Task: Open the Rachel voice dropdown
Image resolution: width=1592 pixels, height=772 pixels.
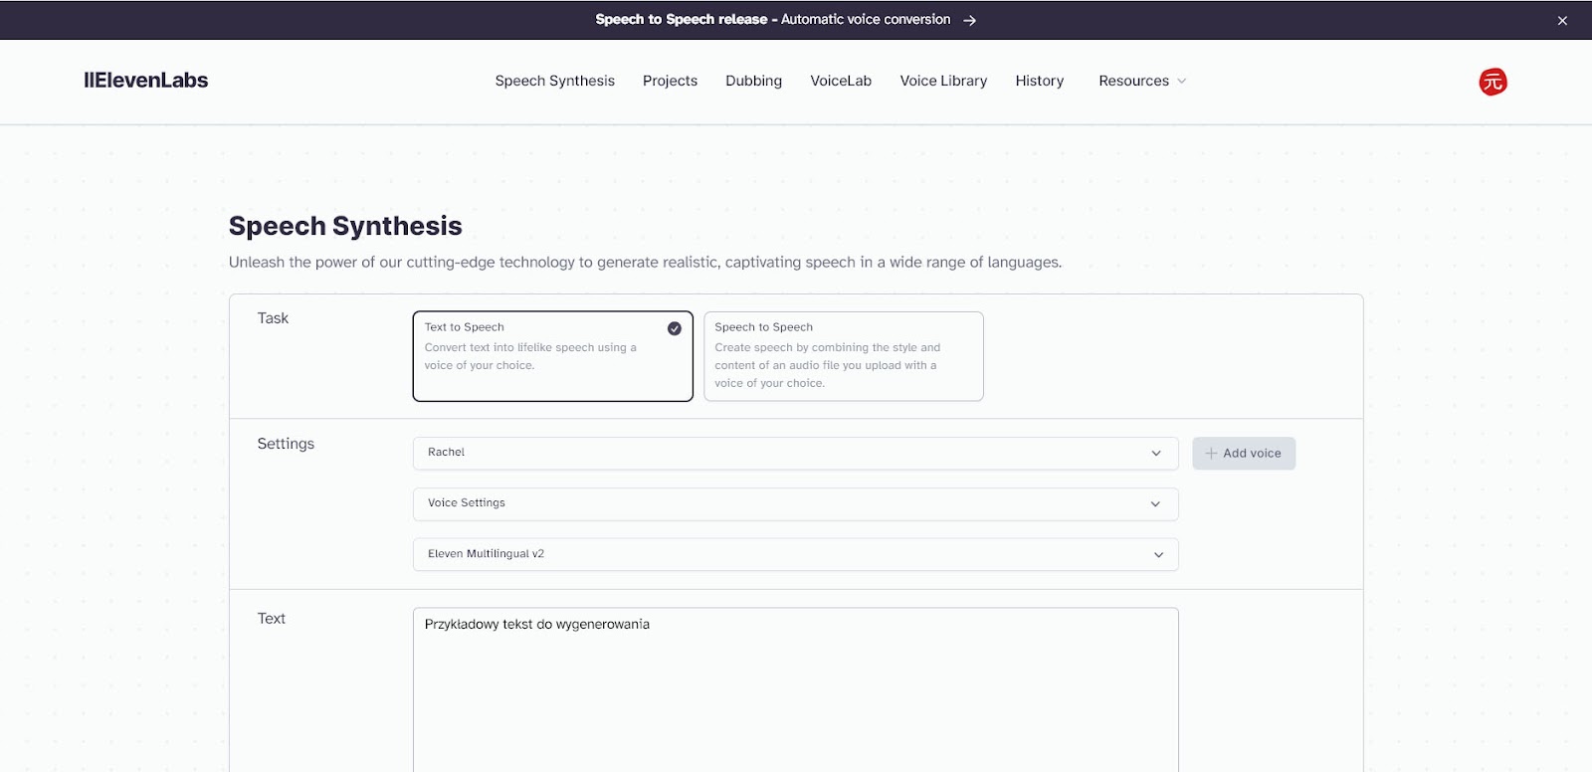Action: 796,453
